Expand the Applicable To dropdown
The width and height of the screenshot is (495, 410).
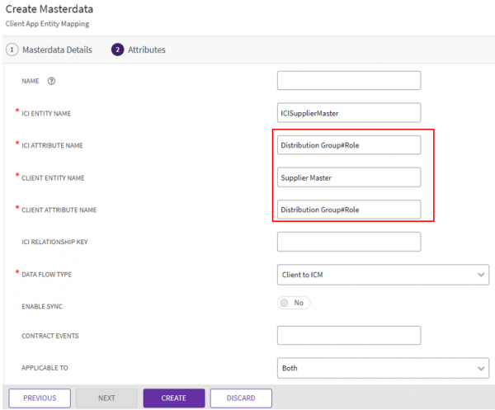coord(383,368)
